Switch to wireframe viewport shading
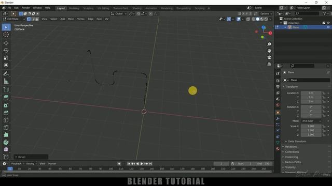Screen dimensions: 332x186 click(x=254, y=19)
